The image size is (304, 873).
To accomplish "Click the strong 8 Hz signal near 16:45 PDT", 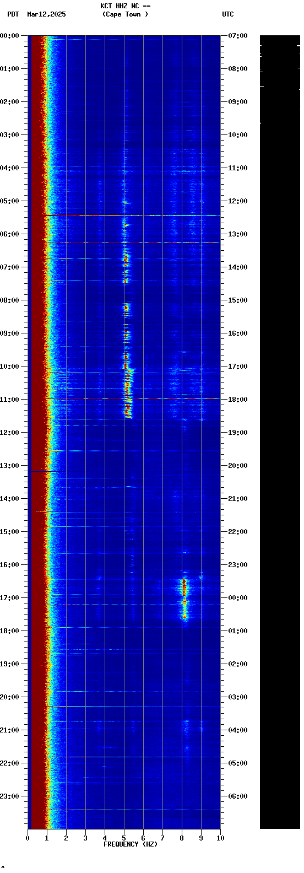I will tap(184, 598).
